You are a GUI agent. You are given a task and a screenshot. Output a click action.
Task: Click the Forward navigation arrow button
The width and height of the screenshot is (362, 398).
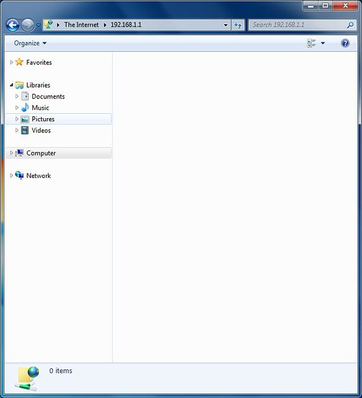27,25
